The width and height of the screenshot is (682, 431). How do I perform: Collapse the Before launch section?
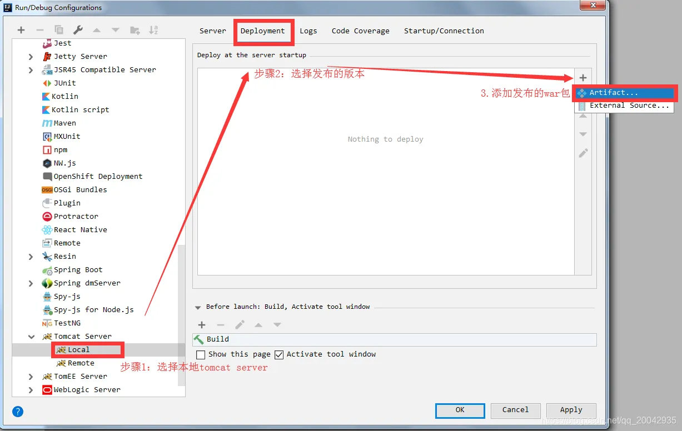click(198, 307)
